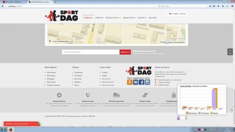
Task: Open the Instagram social icon
Action: tap(147, 82)
